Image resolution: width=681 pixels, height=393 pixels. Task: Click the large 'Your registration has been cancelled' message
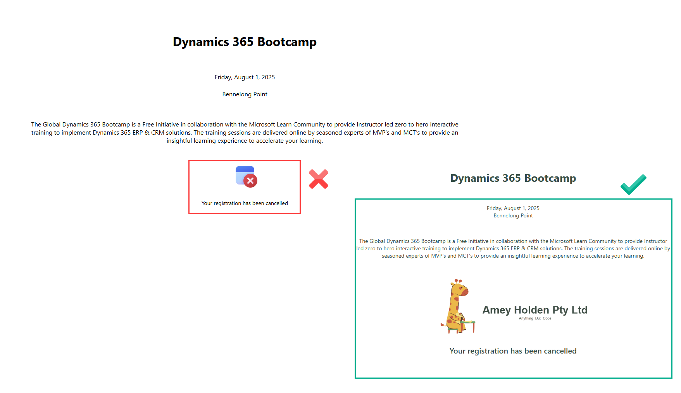tap(513, 351)
